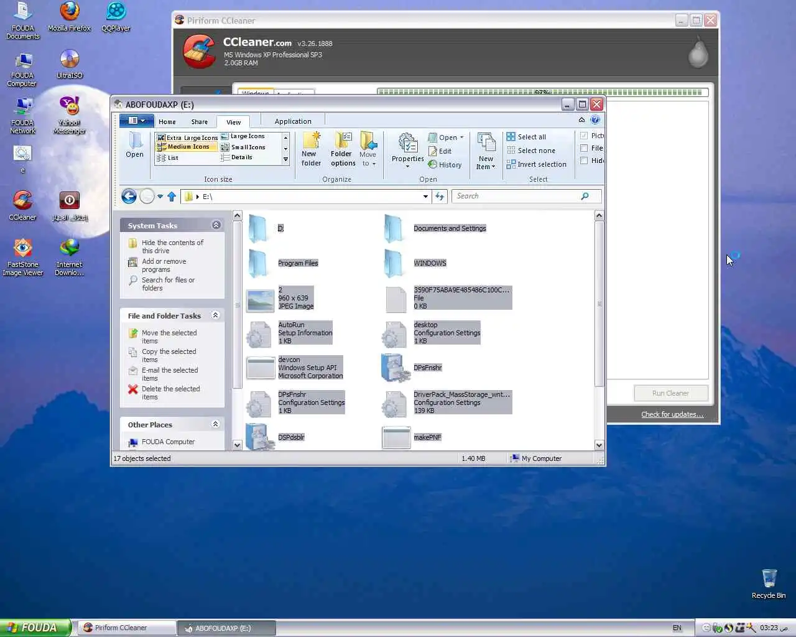Open the address bar history dropdown
Image resolution: width=796 pixels, height=637 pixels.
[425, 197]
